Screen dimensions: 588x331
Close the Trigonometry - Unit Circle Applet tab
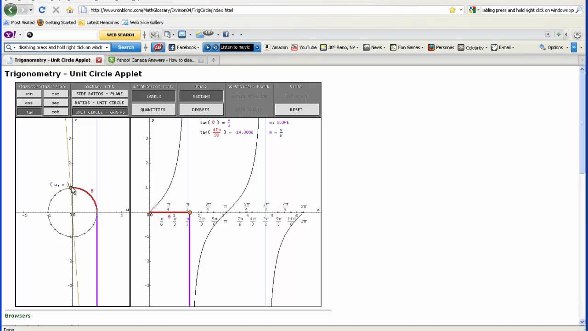(x=99, y=60)
